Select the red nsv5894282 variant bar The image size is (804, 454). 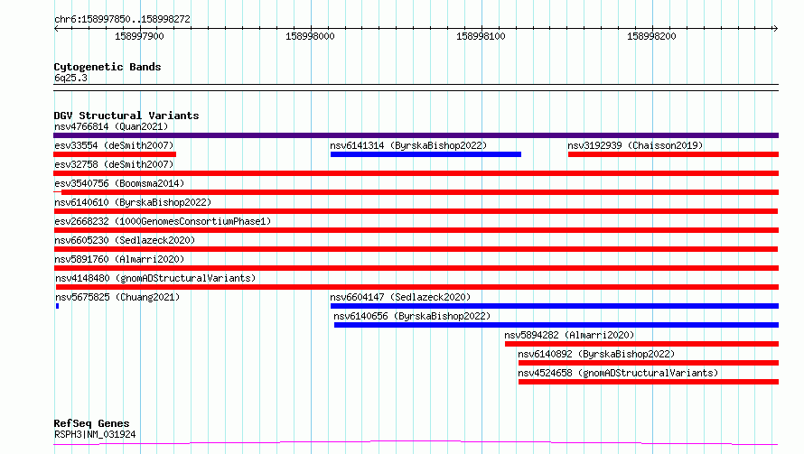[641, 344]
